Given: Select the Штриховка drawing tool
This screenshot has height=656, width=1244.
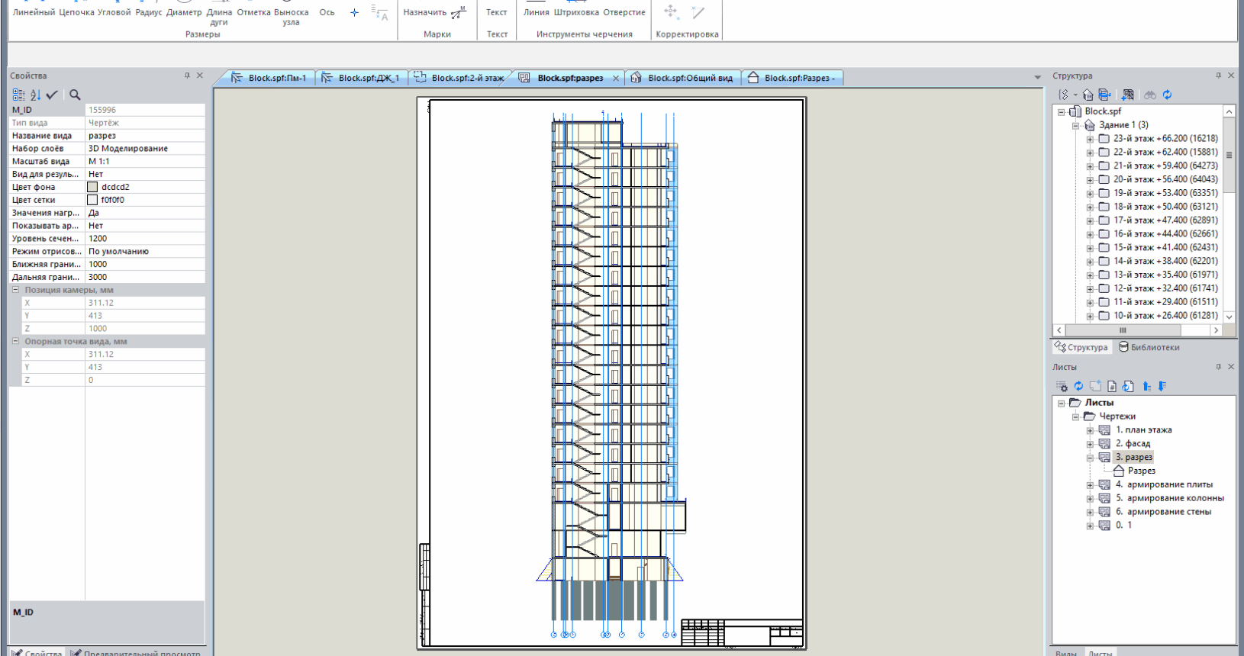Looking at the screenshot, I should [x=576, y=12].
